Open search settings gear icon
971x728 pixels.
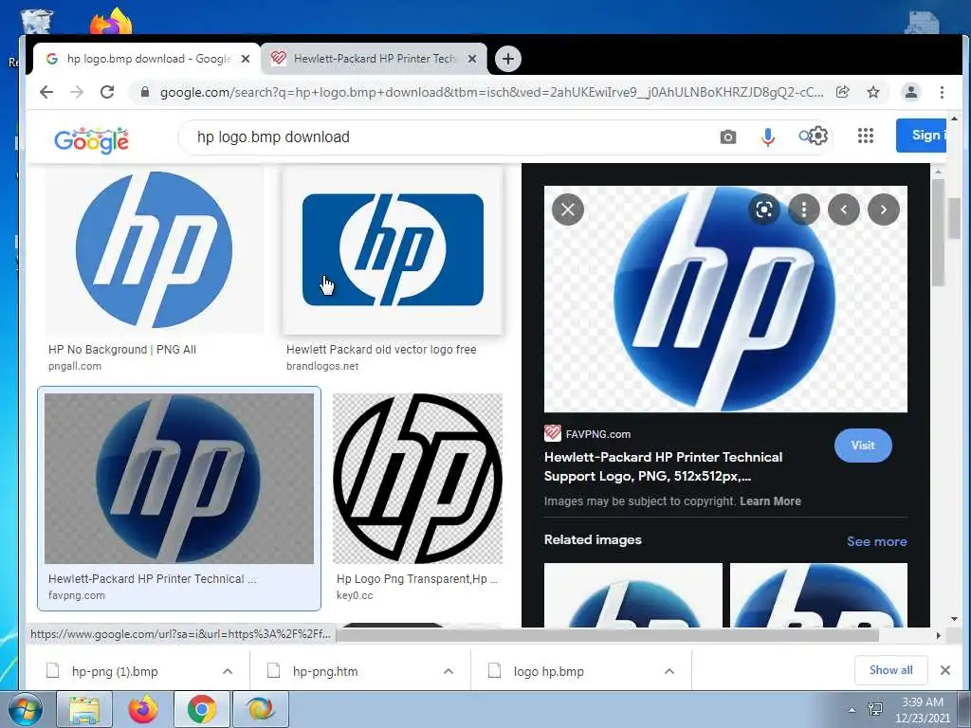818,136
